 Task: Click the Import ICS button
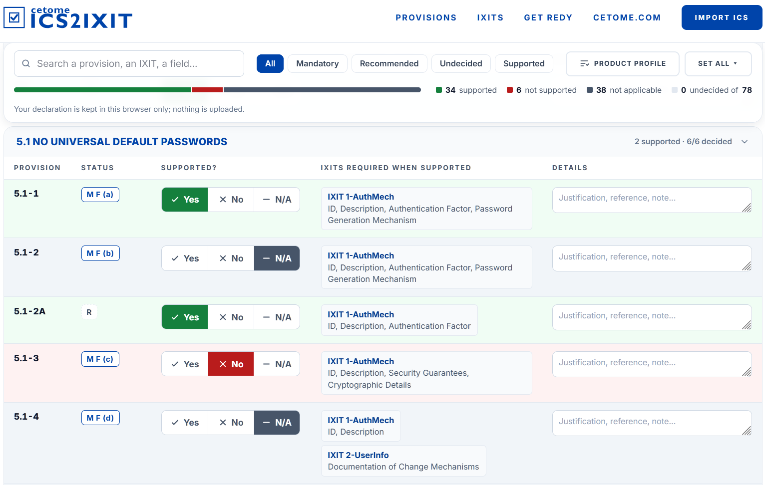pyautogui.click(x=722, y=17)
